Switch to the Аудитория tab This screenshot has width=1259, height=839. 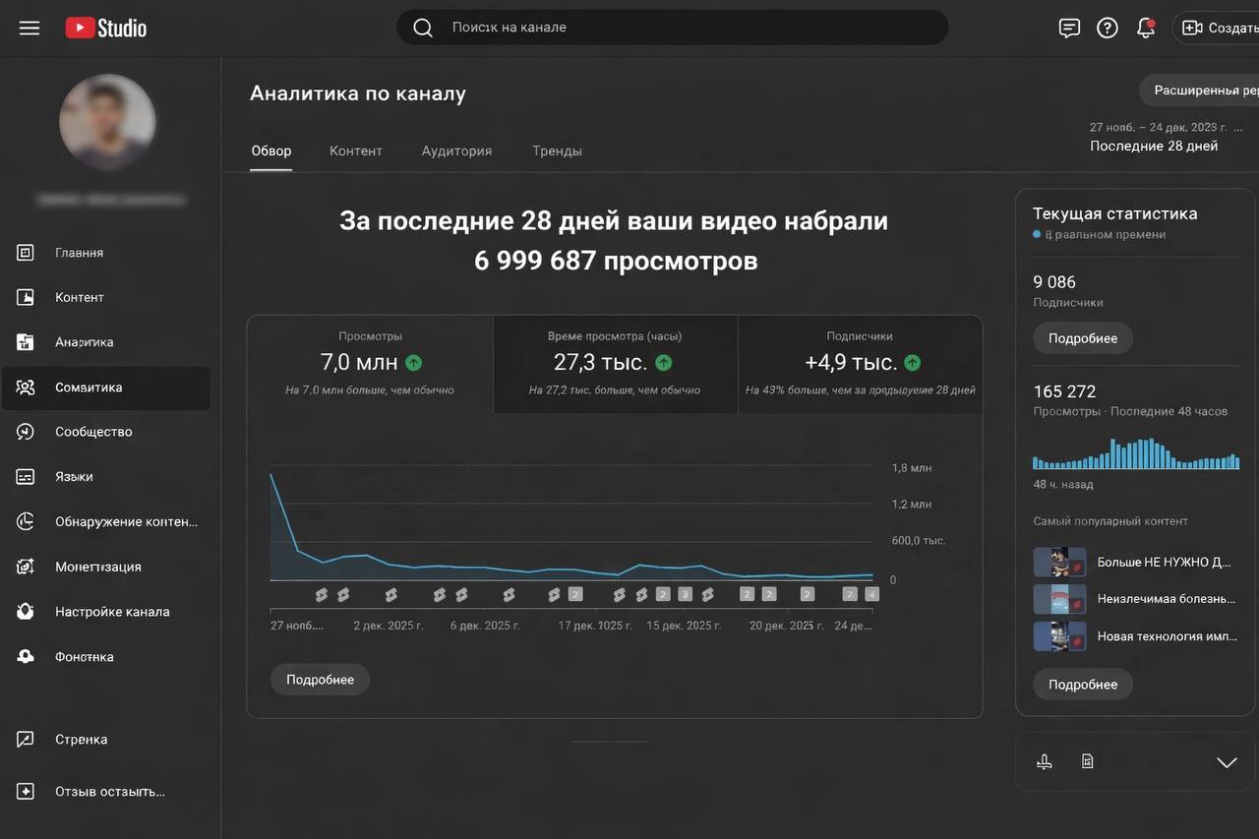(x=455, y=150)
